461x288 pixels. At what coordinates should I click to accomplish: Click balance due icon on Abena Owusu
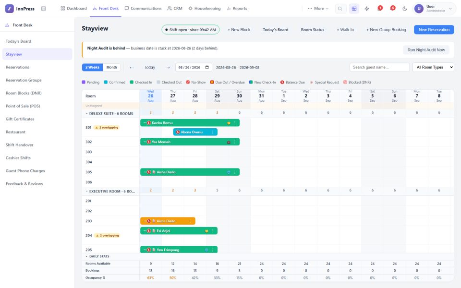pos(178,132)
